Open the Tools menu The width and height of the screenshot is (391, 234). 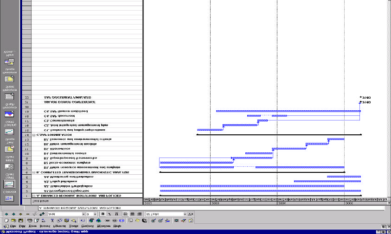click(74, 227)
